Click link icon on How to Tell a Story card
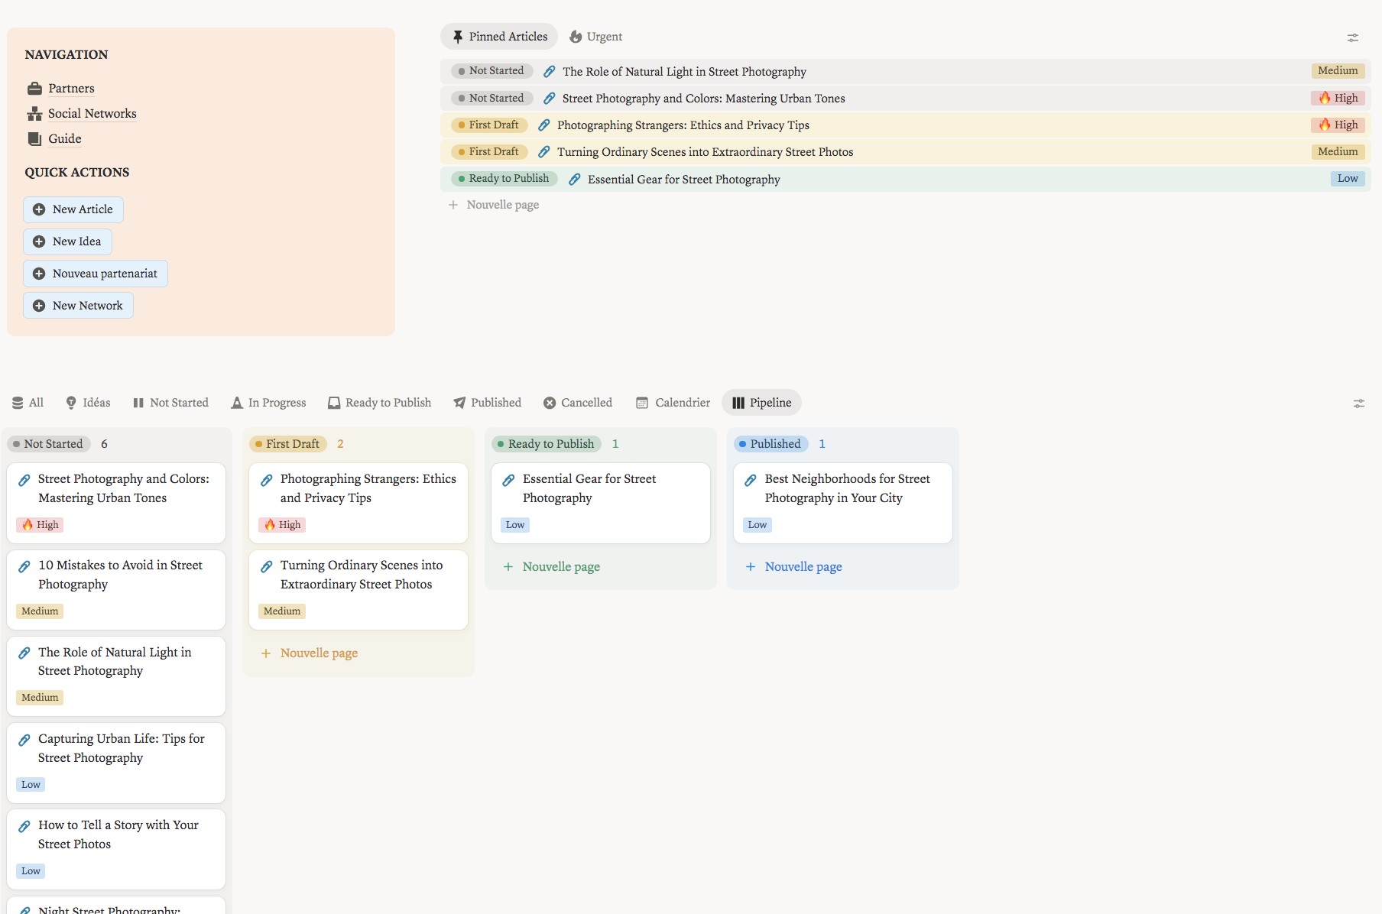This screenshot has width=1382, height=914. coord(24,826)
